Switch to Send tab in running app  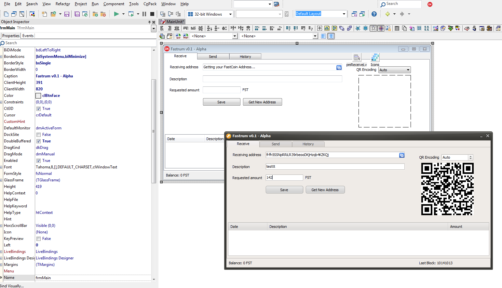(276, 144)
